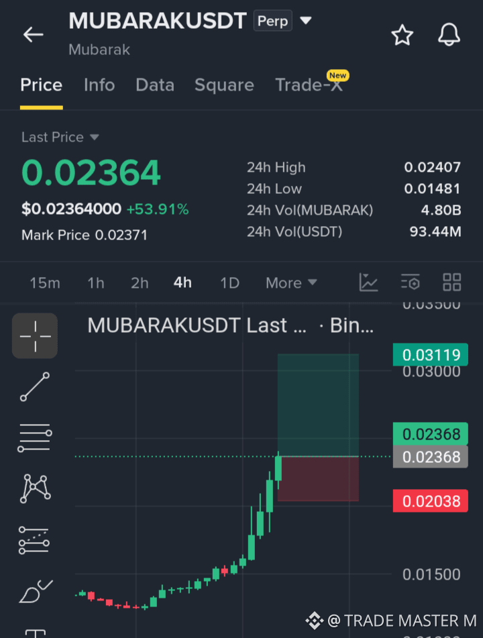The width and height of the screenshot is (483, 638).
Task: Click the 0.03119 target price label
Action: pos(431,355)
